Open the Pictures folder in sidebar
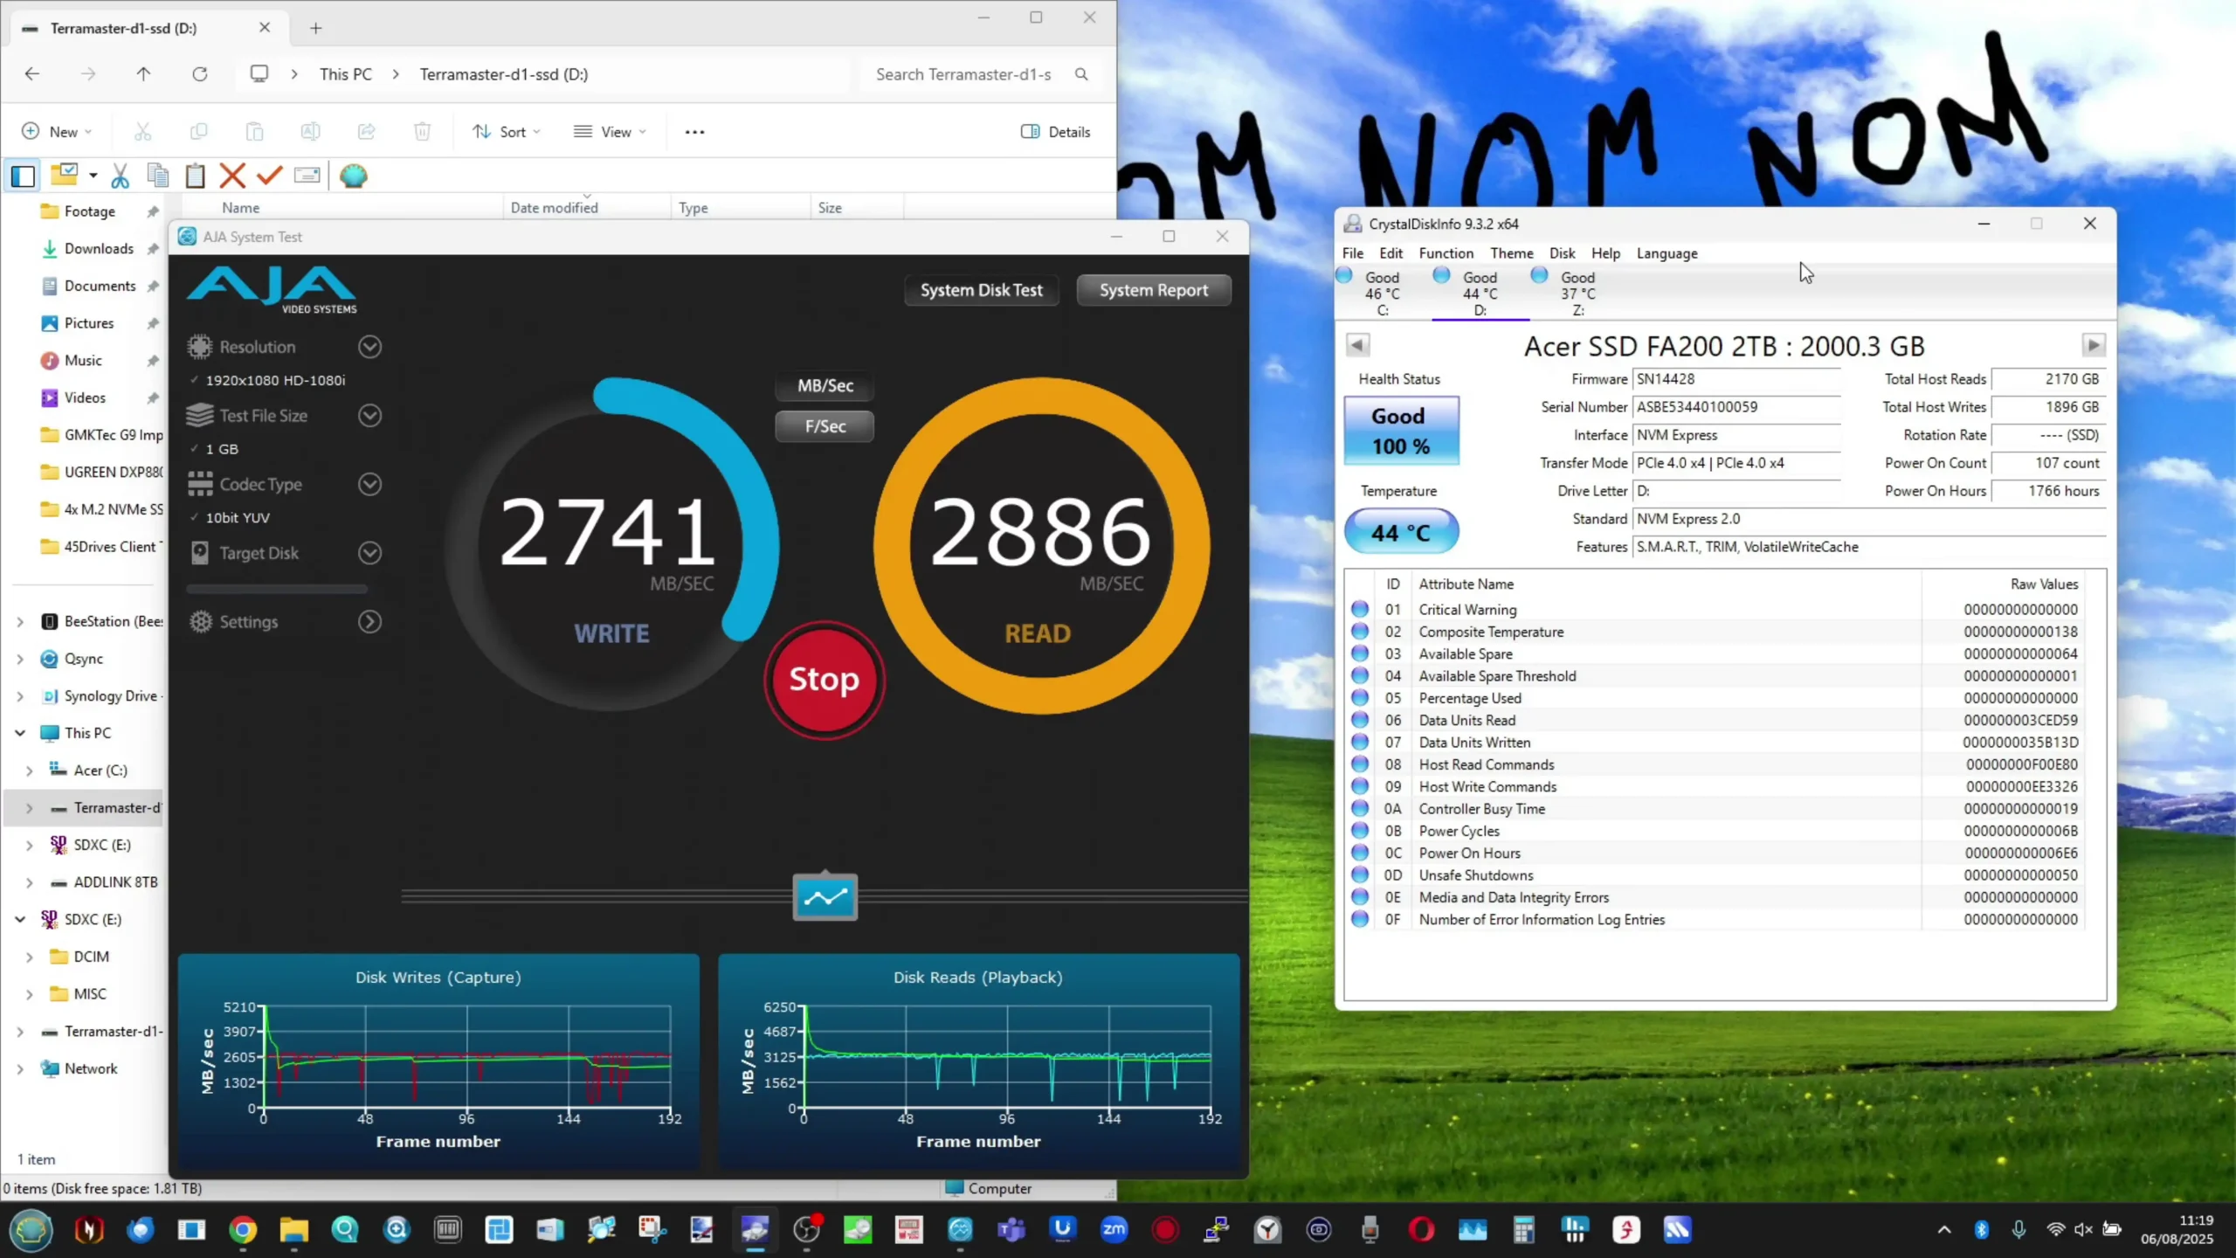The height and width of the screenshot is (1258, 2236). (x=88, y=323)
